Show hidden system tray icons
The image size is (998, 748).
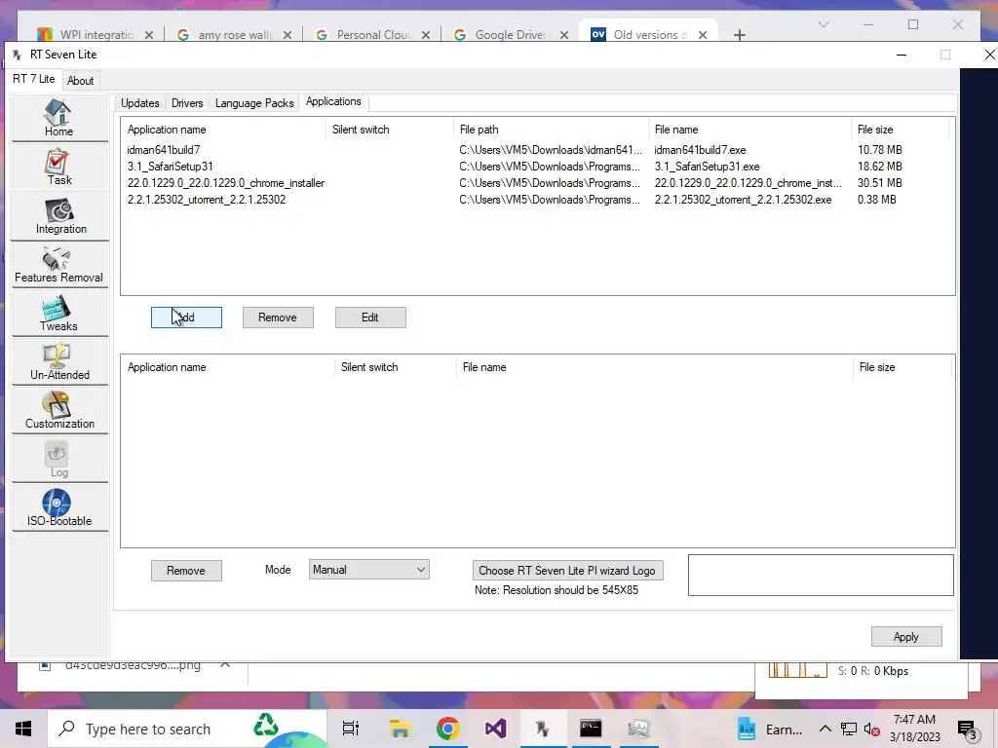825,729
